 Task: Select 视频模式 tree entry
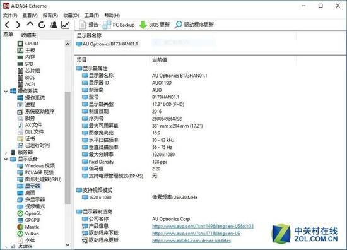(31, 206)
